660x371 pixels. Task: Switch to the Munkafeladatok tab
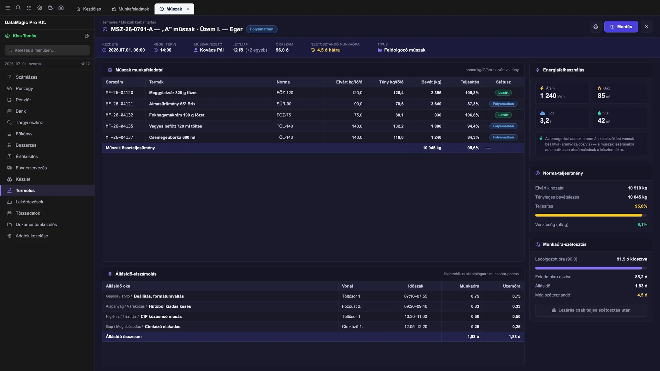pyautogui.click(x=130, y=9)
